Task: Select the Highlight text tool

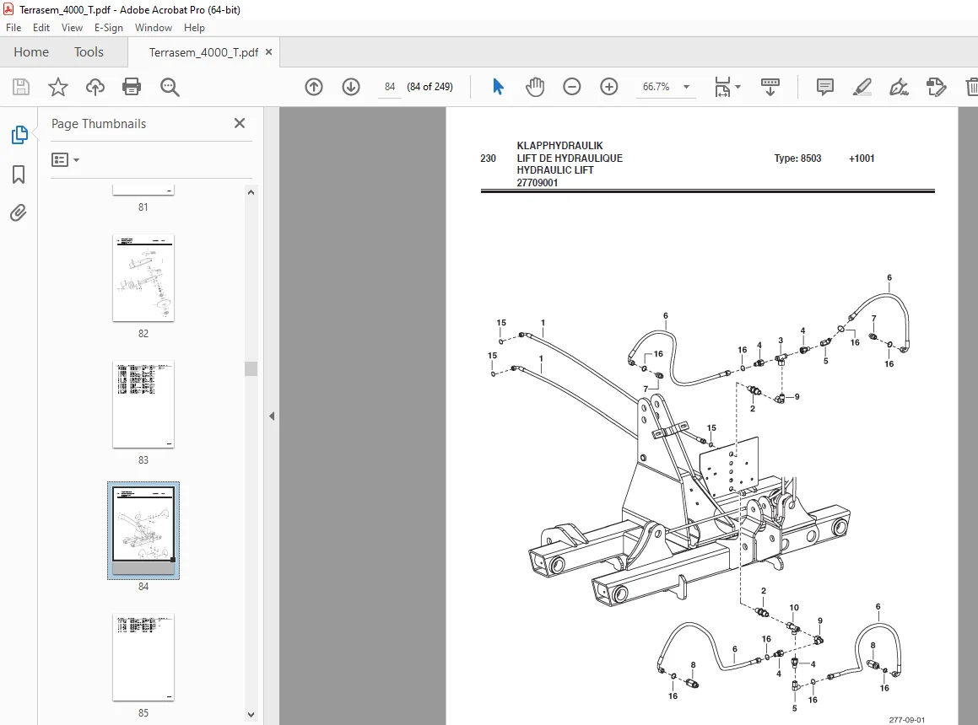Action: tap(862, 87)
